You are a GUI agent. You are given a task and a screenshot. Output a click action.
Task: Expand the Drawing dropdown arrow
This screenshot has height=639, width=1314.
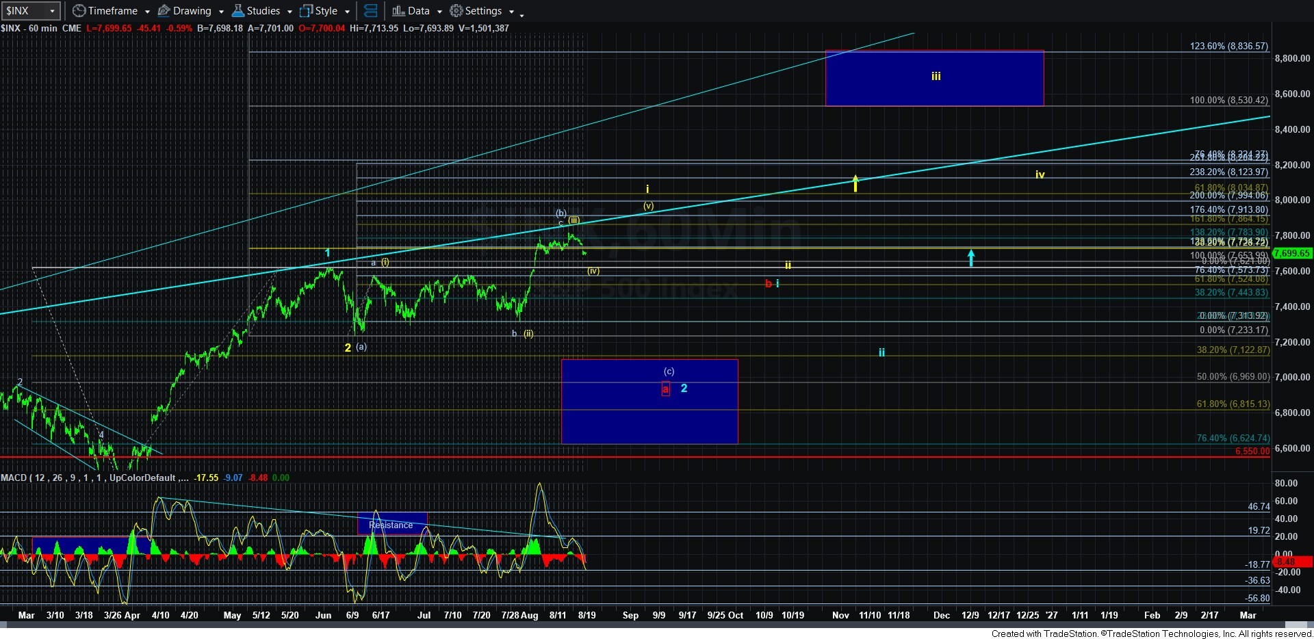coord(221,12)
